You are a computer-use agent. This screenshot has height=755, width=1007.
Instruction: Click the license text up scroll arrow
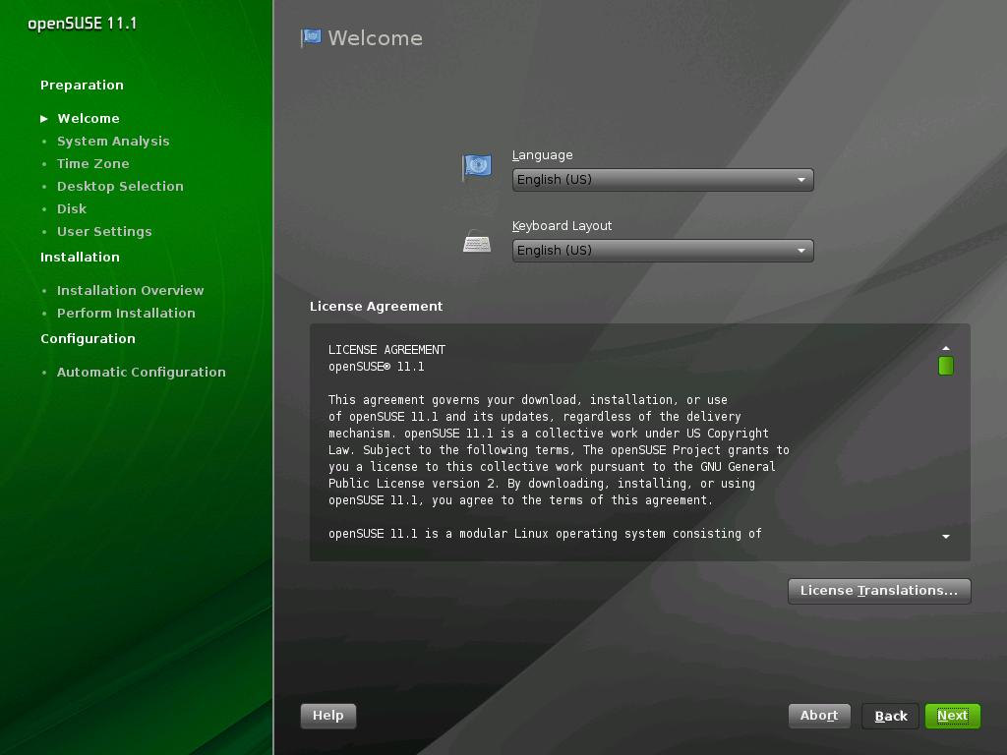tap(945, 346)
